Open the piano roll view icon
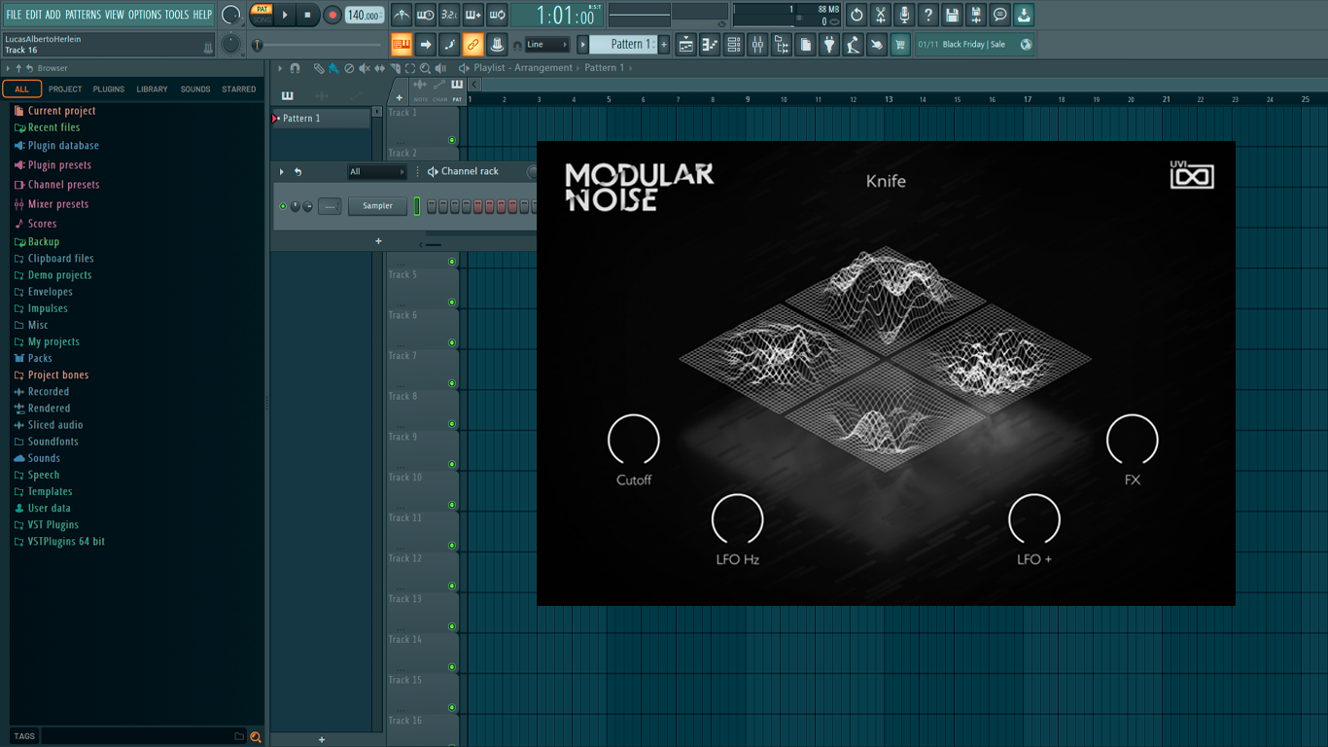 pos(710,45)
